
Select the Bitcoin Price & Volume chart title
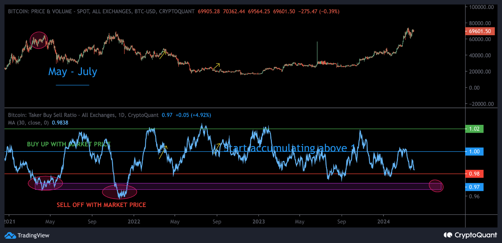click(x=101, y=12)
